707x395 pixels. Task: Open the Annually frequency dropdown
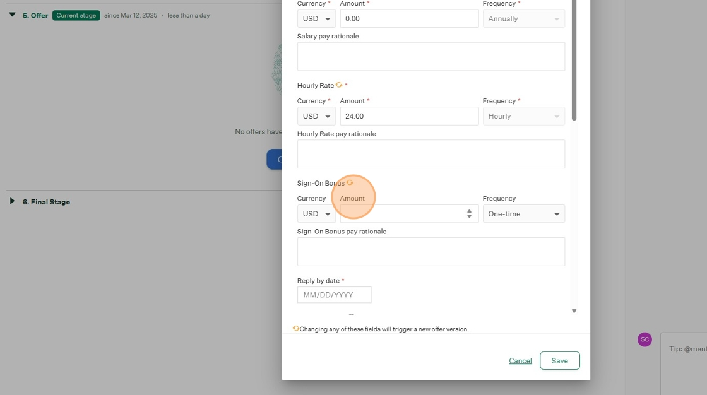(x=523, y=18)
